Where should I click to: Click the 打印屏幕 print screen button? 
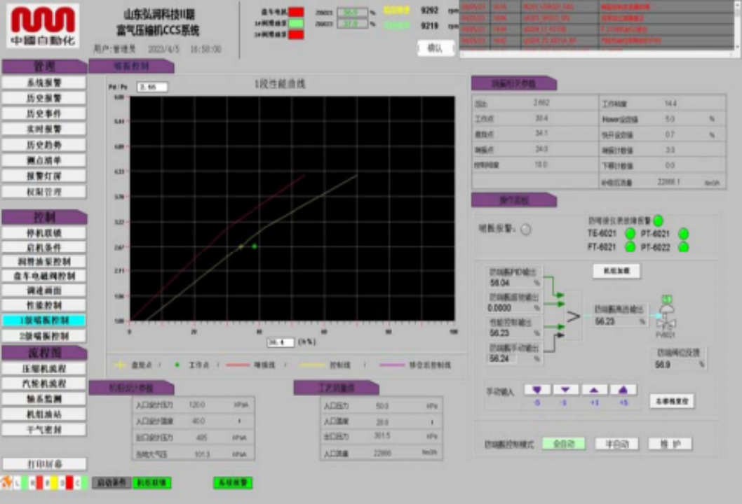pyautogui.click(x=43, y=464)
